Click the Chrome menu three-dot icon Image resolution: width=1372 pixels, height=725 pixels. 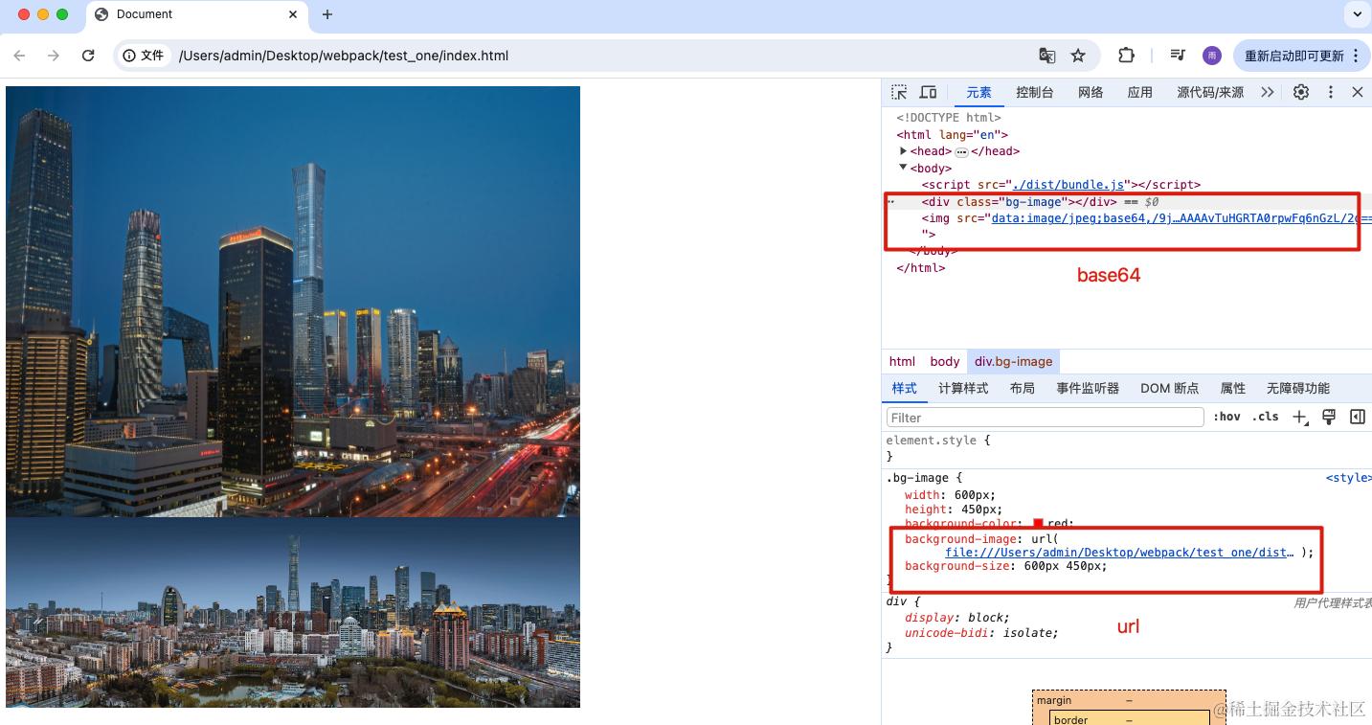[x=1356, y=56]
